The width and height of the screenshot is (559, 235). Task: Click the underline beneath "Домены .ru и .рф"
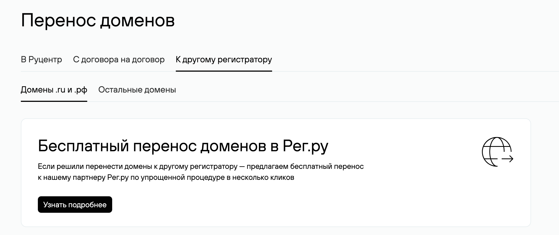(54, 101)
